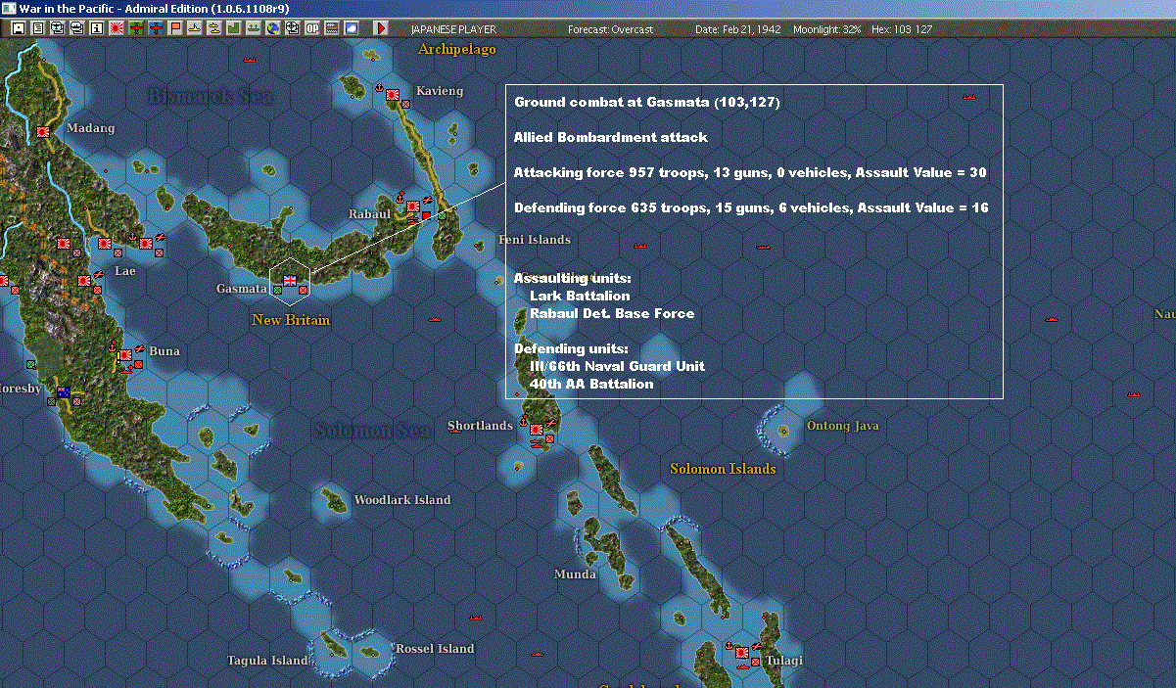Click the Allied Bombardment attack line

tap(611, 137)
